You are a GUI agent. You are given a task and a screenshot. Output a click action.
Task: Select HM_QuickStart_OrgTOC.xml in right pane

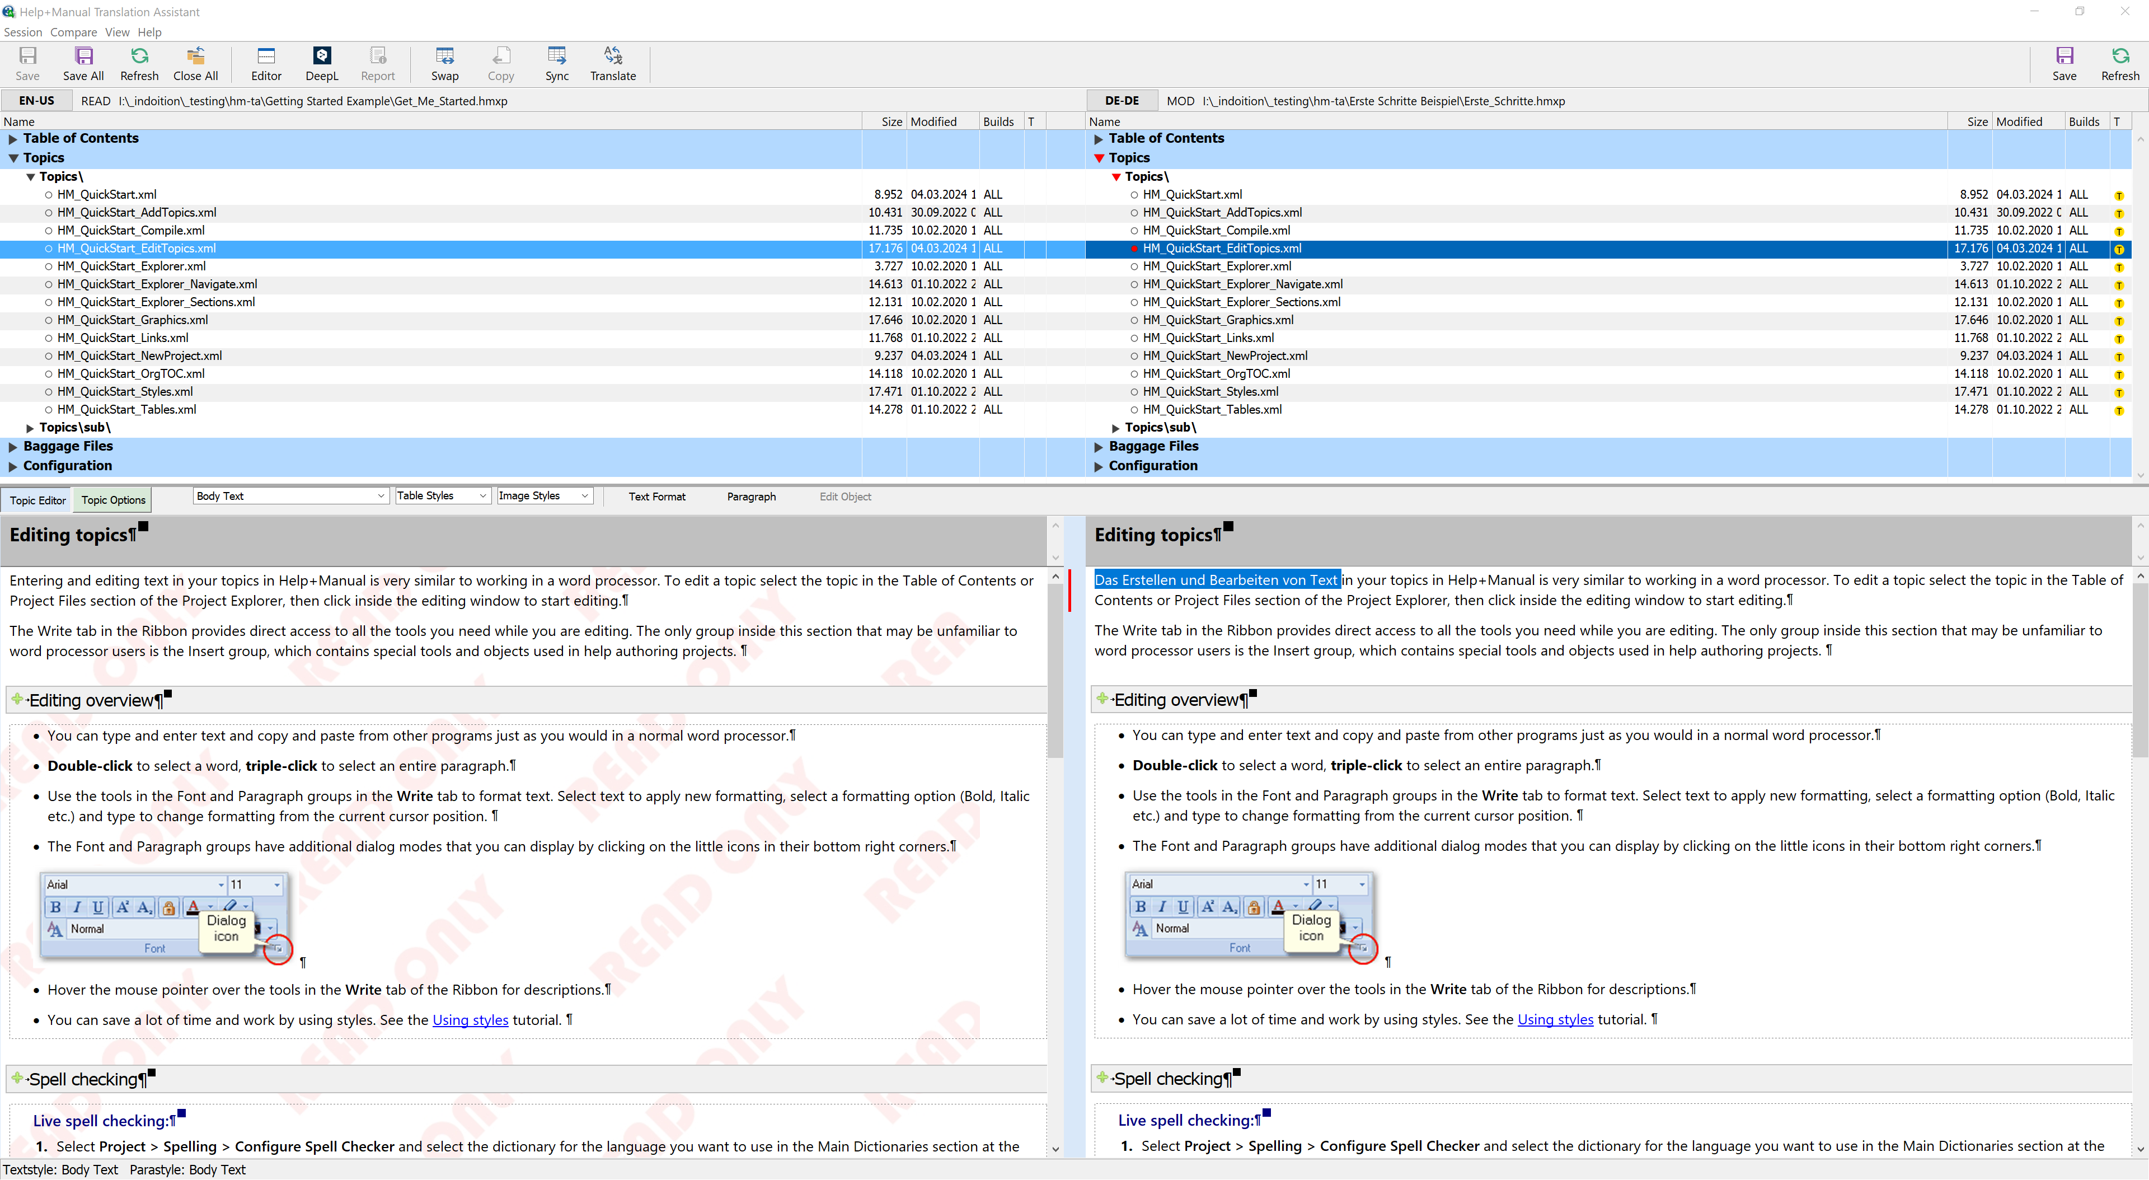(x=1216, y=374)
